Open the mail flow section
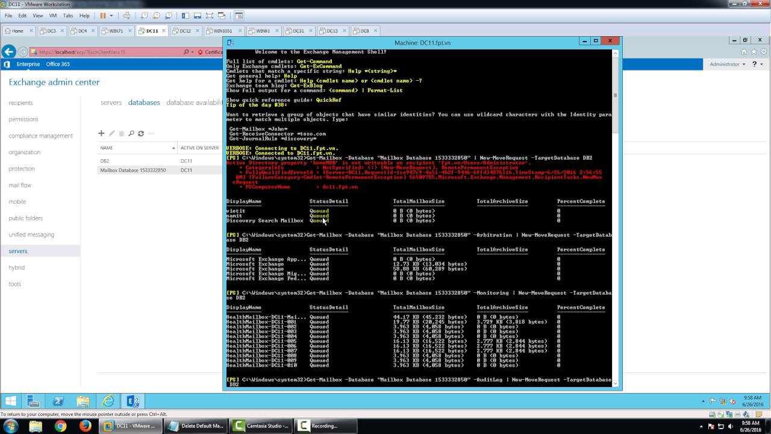This screenshot has width=771, height=434. pos(20,185)
